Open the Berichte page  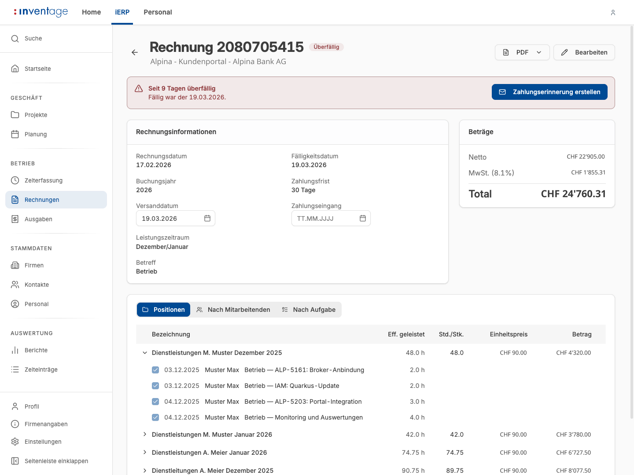(56, 350)
